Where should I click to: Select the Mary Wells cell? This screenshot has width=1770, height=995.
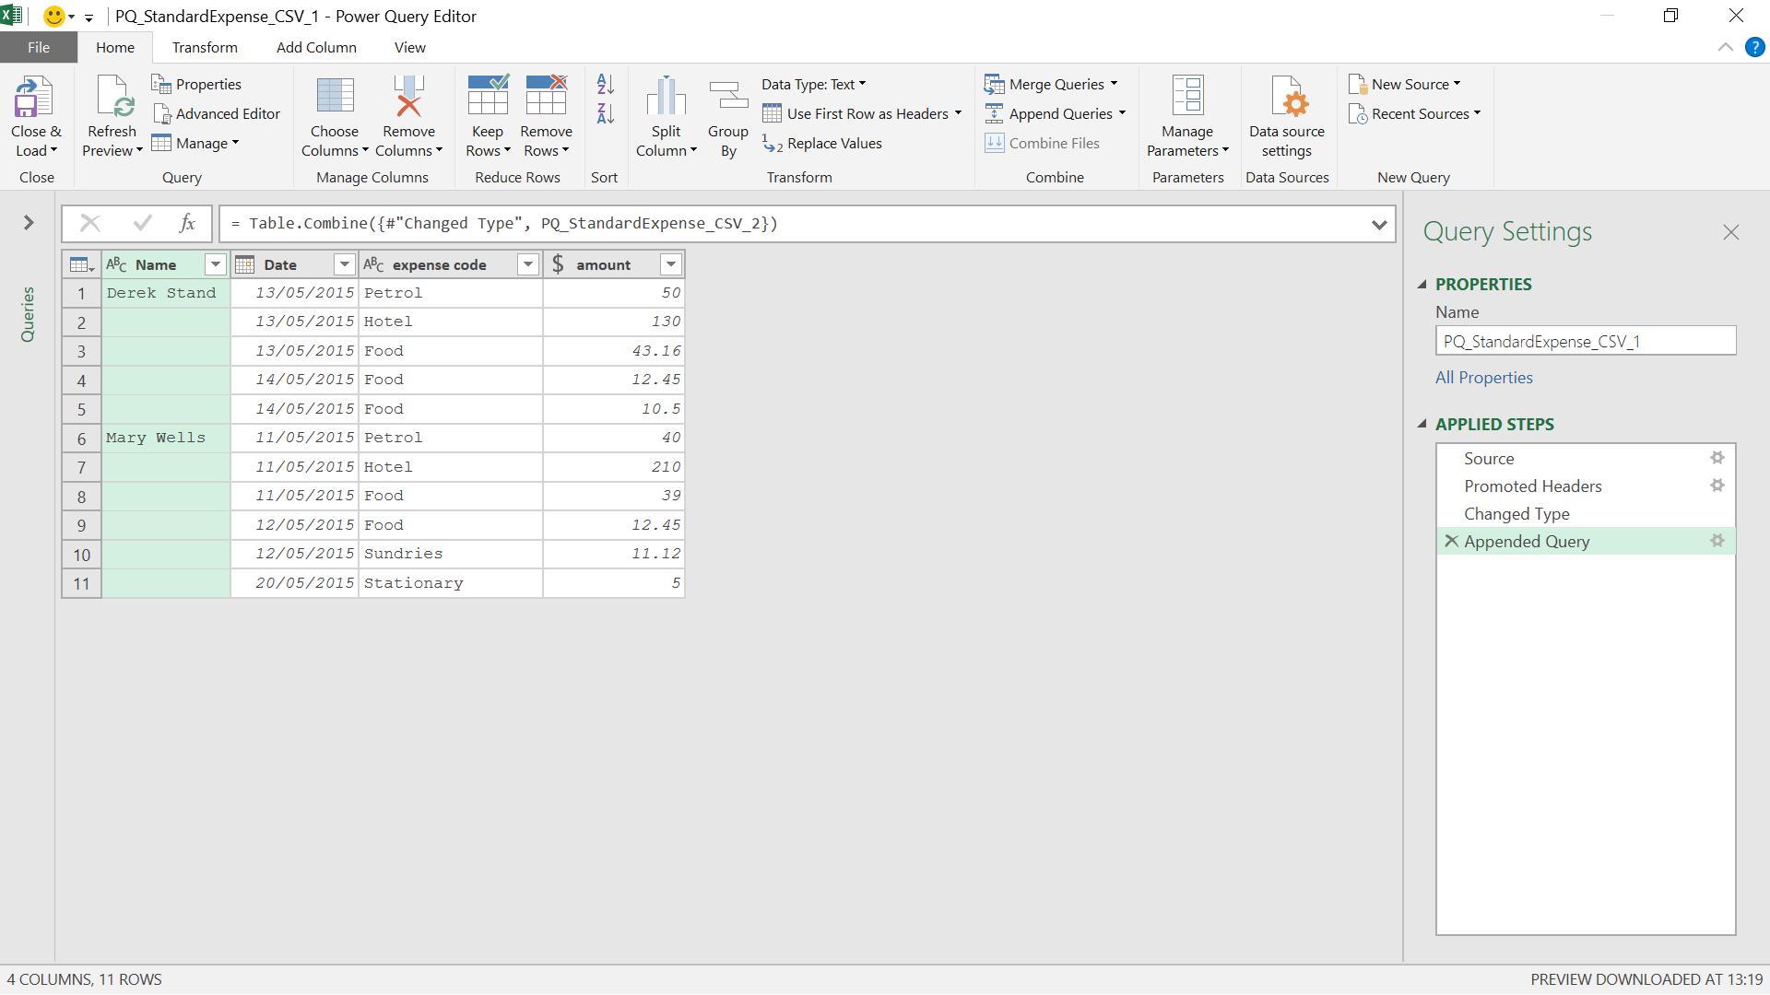[166, 438]
